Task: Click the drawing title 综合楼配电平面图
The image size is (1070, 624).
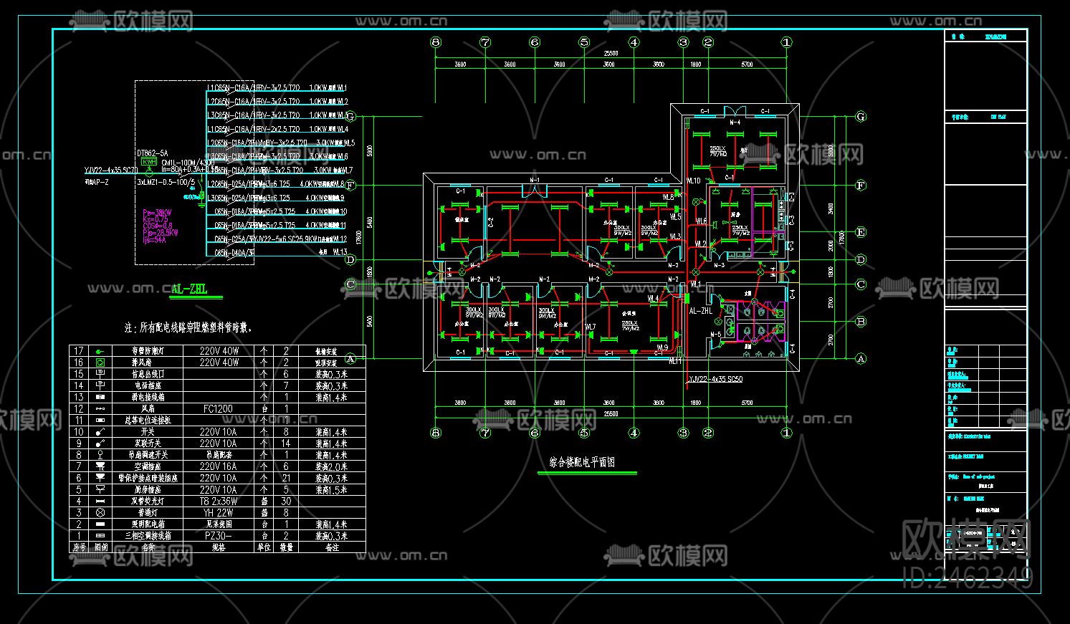Action: pyautogui.click(x=582, y=463)
